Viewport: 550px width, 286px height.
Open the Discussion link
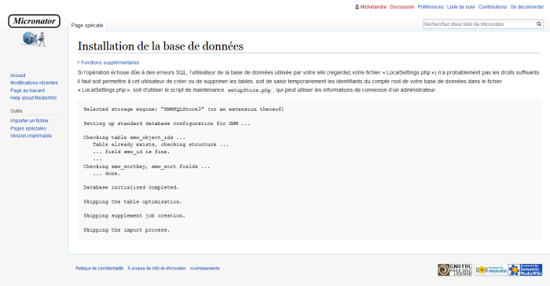point(402,6)
